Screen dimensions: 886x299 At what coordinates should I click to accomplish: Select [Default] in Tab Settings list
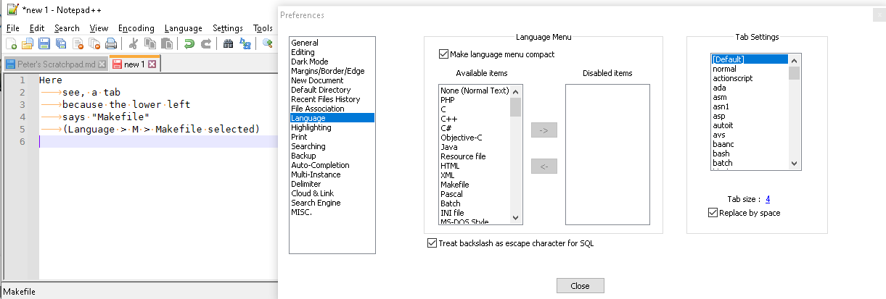click(x=750, y=59)
